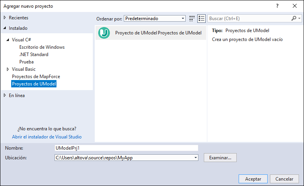Select the UModel project template icon
Image resolution: width=304 pixels, height=186 pixels.
click(104, 33)
